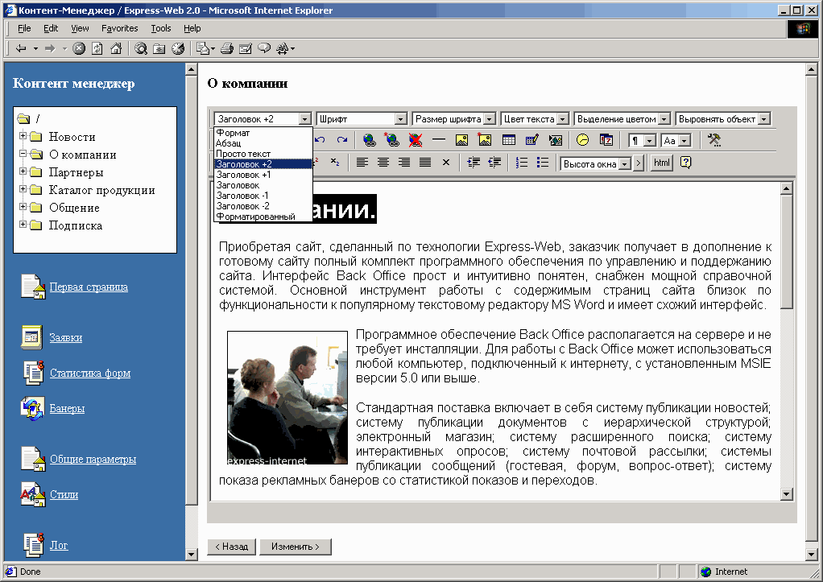Image resolution: width=823 pixels, height=582 pixels.
Task: Open the View menu
Action: [80, 28]
